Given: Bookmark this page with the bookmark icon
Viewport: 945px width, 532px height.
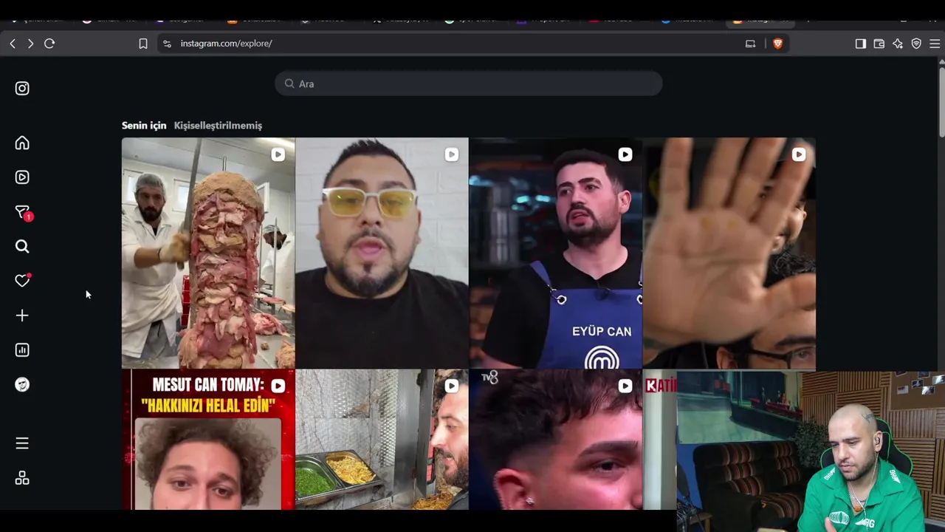Looking at the screenshot, I should [x=143, y=44].
